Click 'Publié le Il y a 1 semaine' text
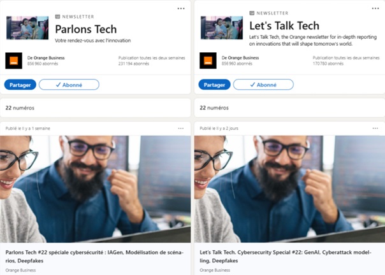This screenshot has width=385, height=275. (x=28, y=129)
